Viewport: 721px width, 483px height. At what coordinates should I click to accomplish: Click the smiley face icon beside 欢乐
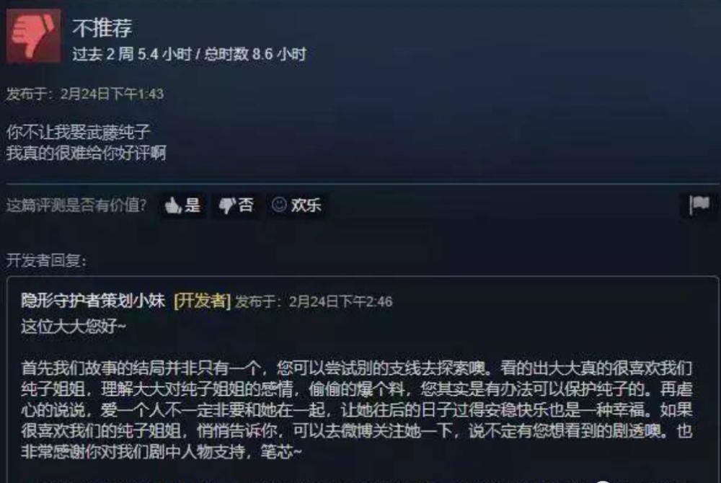pos(279,205)
